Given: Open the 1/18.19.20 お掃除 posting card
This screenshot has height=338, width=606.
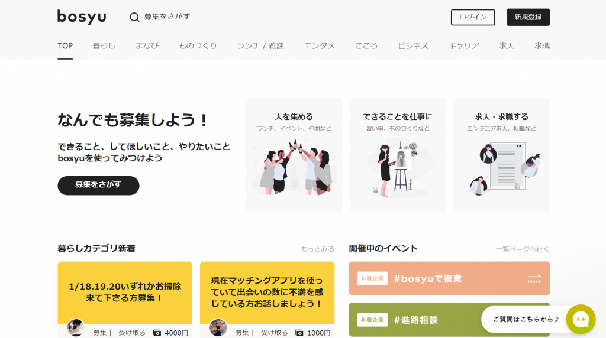Looking at the screenshot, I should coord(125,300).
